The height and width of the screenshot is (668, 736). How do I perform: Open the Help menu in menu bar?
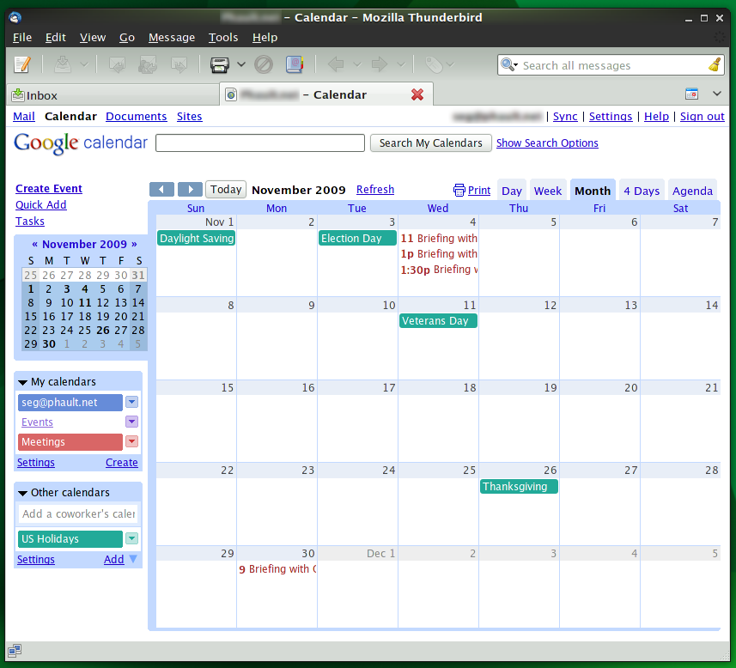(x=265, y=37)
